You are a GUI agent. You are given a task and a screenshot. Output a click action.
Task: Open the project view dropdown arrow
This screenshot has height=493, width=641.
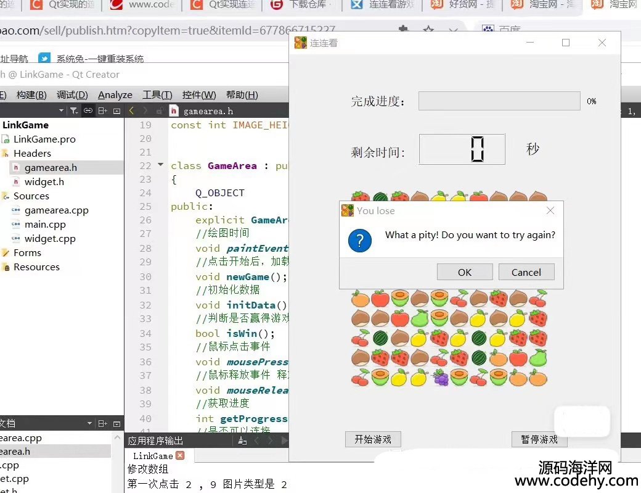(x=61, y=110)
